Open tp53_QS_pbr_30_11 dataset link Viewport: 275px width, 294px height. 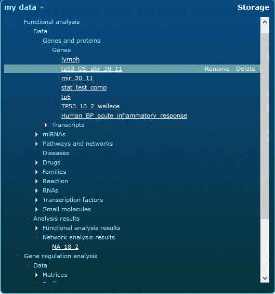(91, 69)
